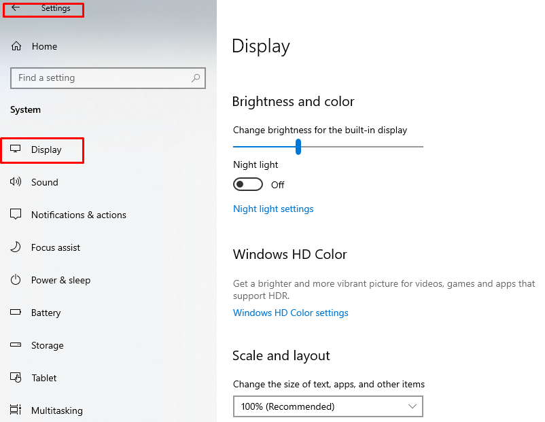545x422 pixels.
Task: Select the Display monitor icon
Action: pos(16,149)
